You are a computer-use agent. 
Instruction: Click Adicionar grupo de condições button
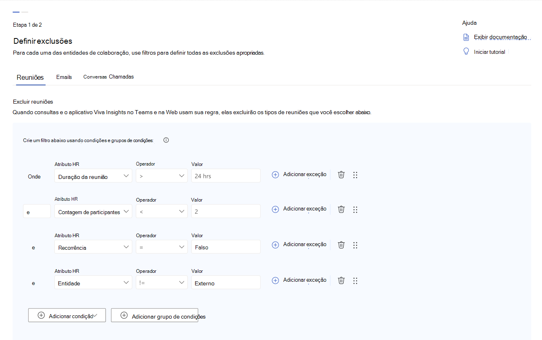click(155, 315)
